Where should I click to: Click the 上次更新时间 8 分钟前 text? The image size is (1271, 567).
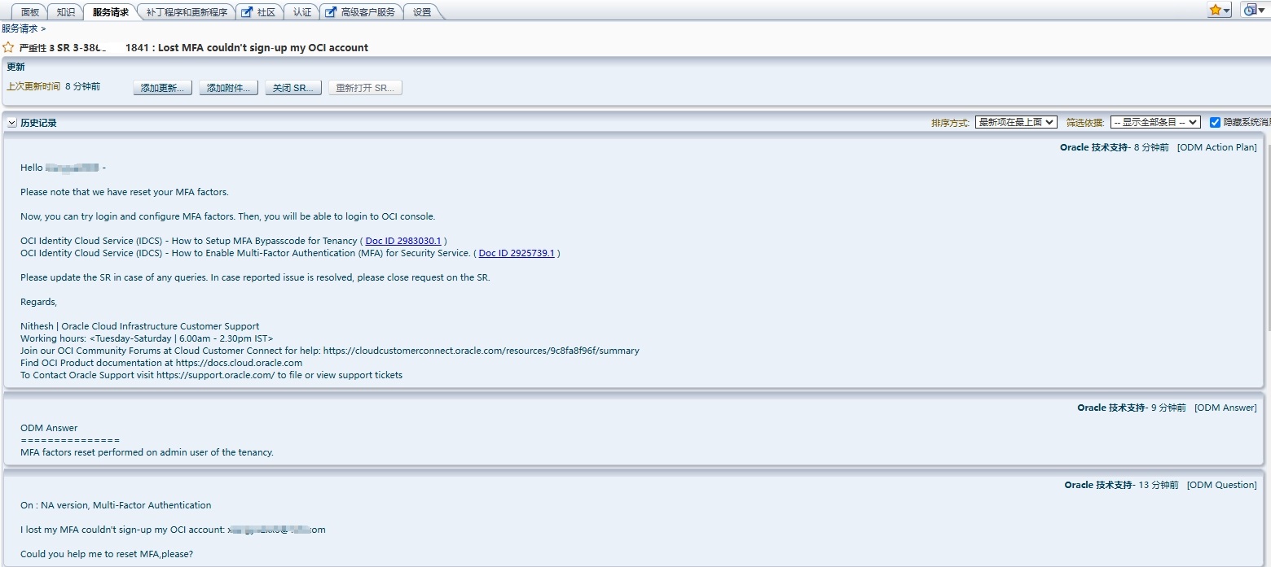point(54,86)
